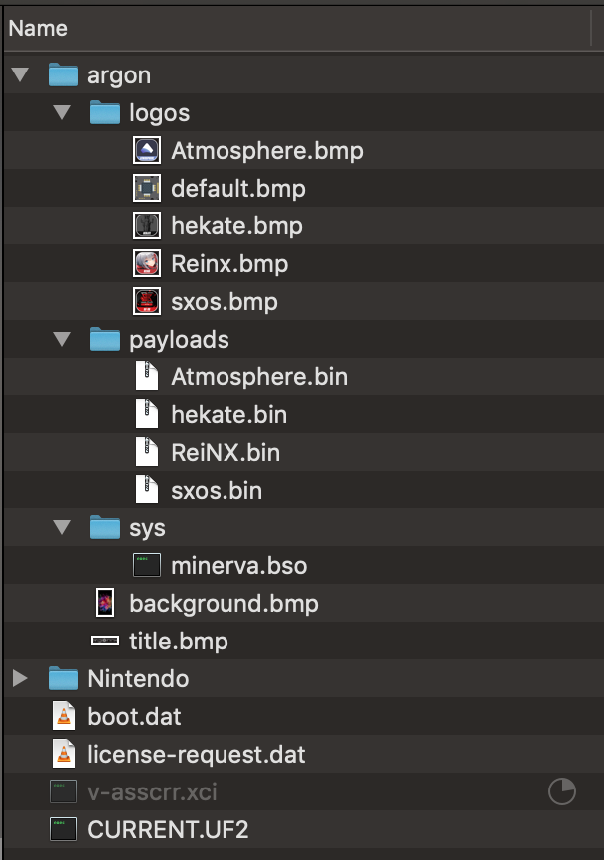Select the hekate.bmp file name
The image size is (604, 860).
point(237,226)
